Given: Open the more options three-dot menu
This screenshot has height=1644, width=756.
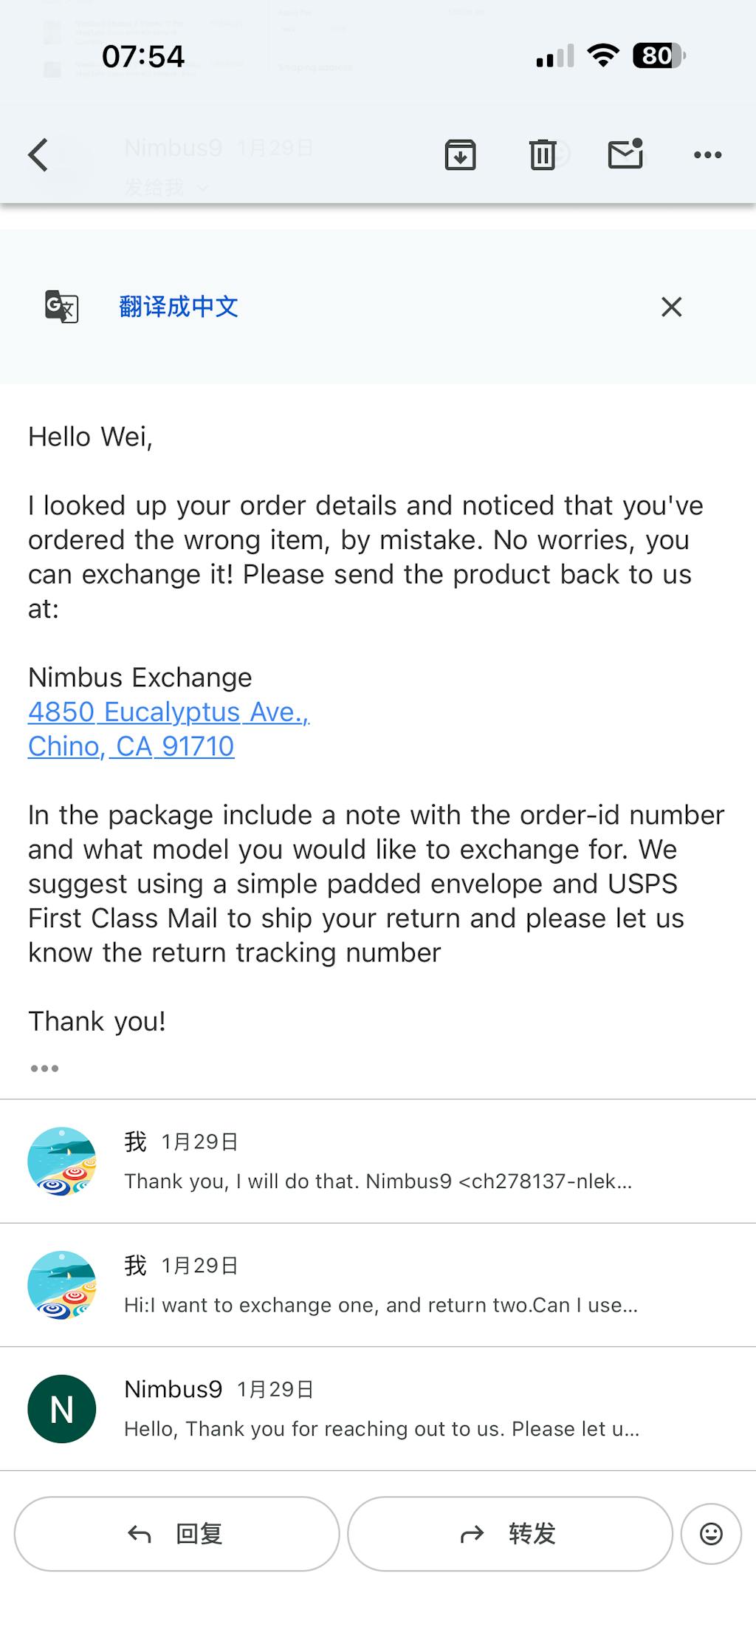Looking at the screenshot, I should 707,155.
